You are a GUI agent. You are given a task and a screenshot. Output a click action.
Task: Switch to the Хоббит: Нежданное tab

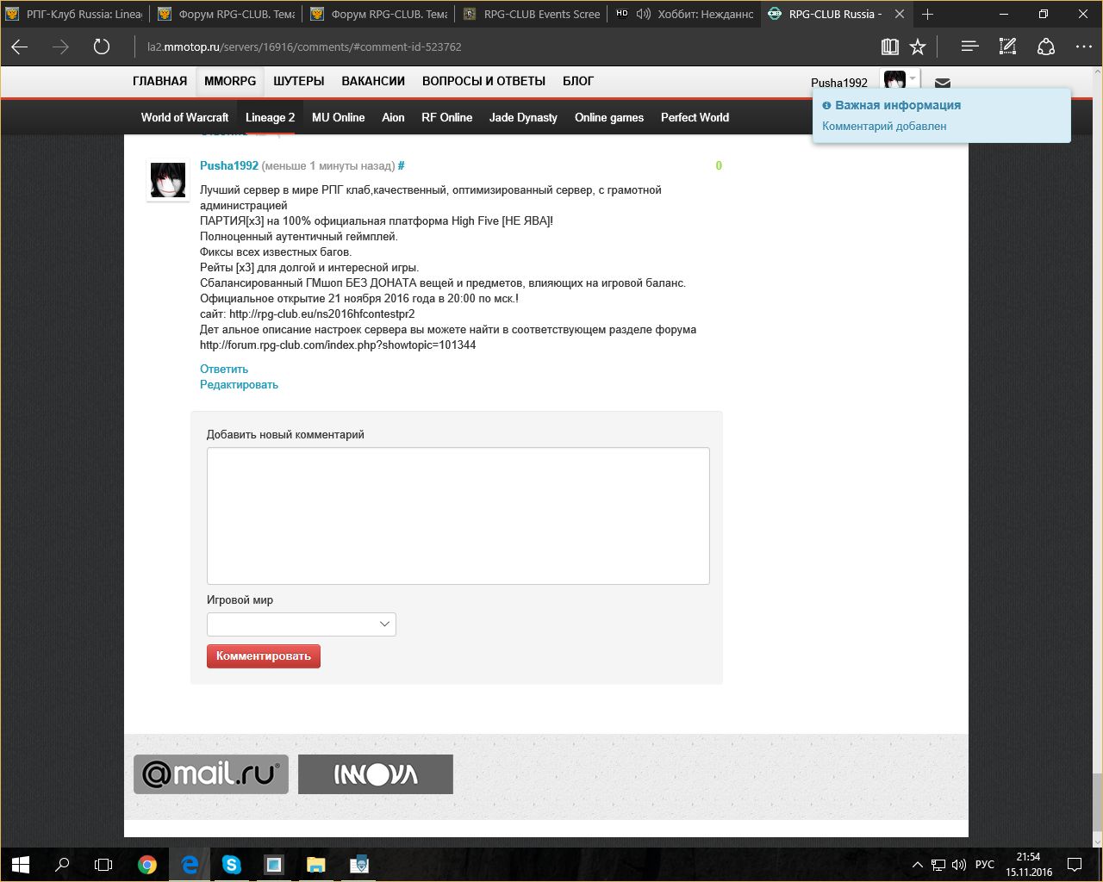tap(684, 14)
